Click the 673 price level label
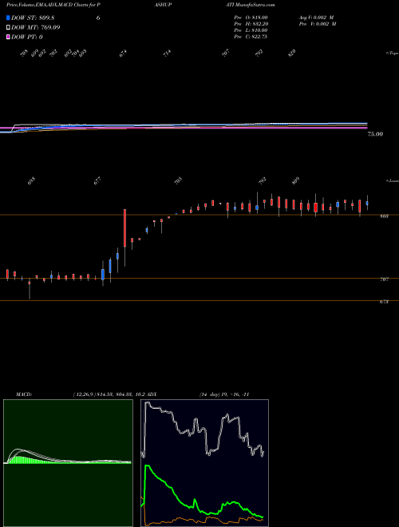This screenshot has width=399, height=527. click(x=384, y=302)
